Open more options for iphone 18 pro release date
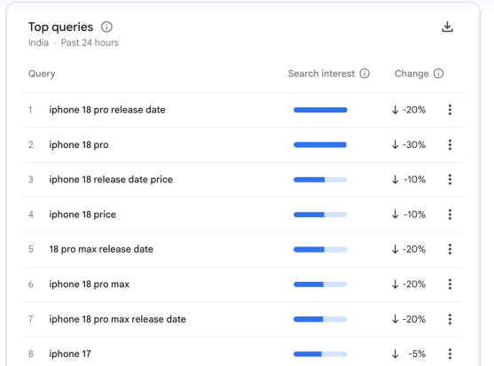494x366 pixels. [x=450, y=110]
